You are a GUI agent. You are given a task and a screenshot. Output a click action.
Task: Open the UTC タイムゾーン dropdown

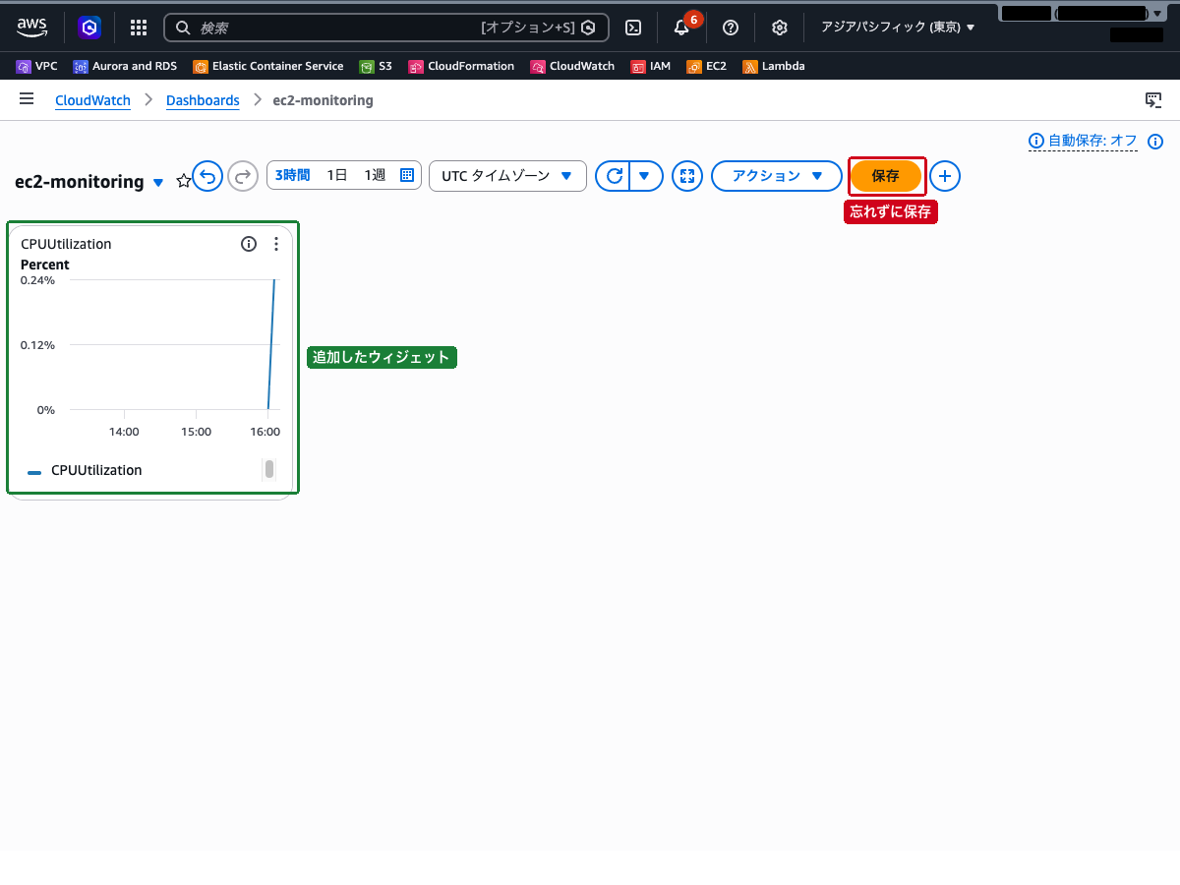pos(507,176)
